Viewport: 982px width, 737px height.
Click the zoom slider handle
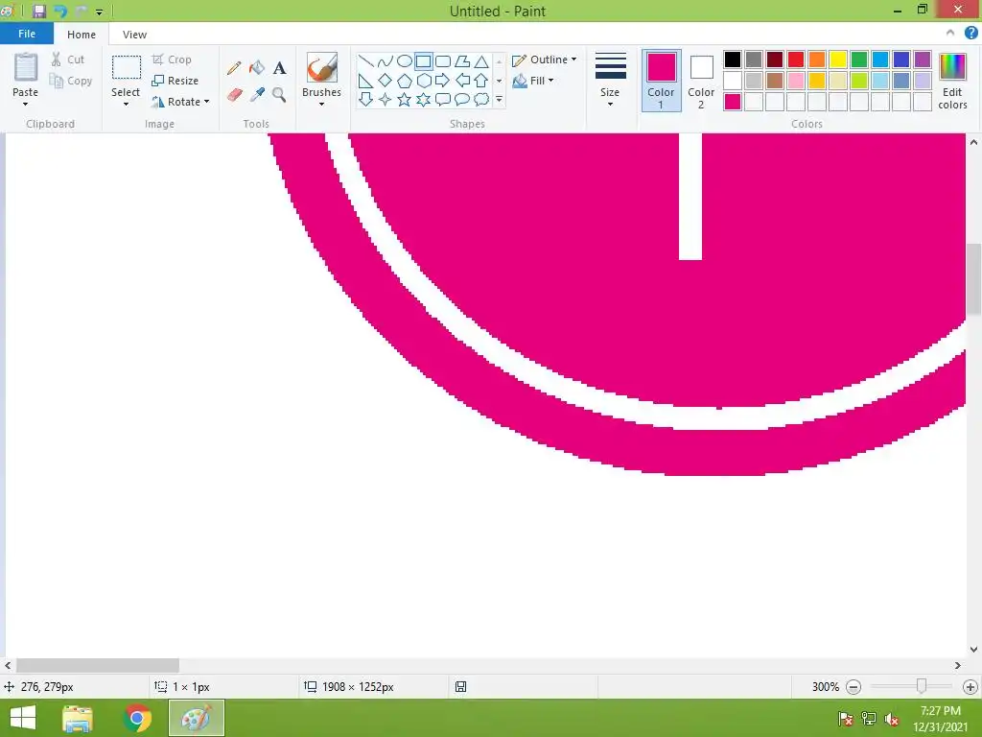point(922,686)
